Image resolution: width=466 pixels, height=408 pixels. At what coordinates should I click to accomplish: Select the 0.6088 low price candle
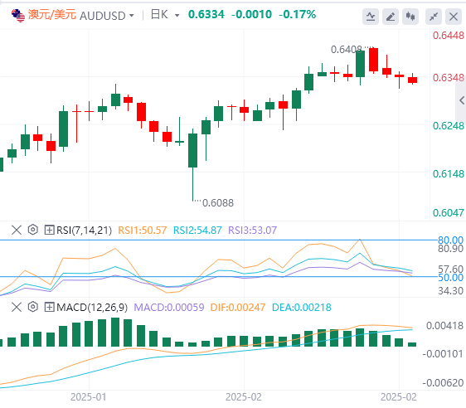coord(192,150)
